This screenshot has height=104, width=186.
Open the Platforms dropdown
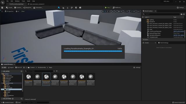tap(117, 8)
